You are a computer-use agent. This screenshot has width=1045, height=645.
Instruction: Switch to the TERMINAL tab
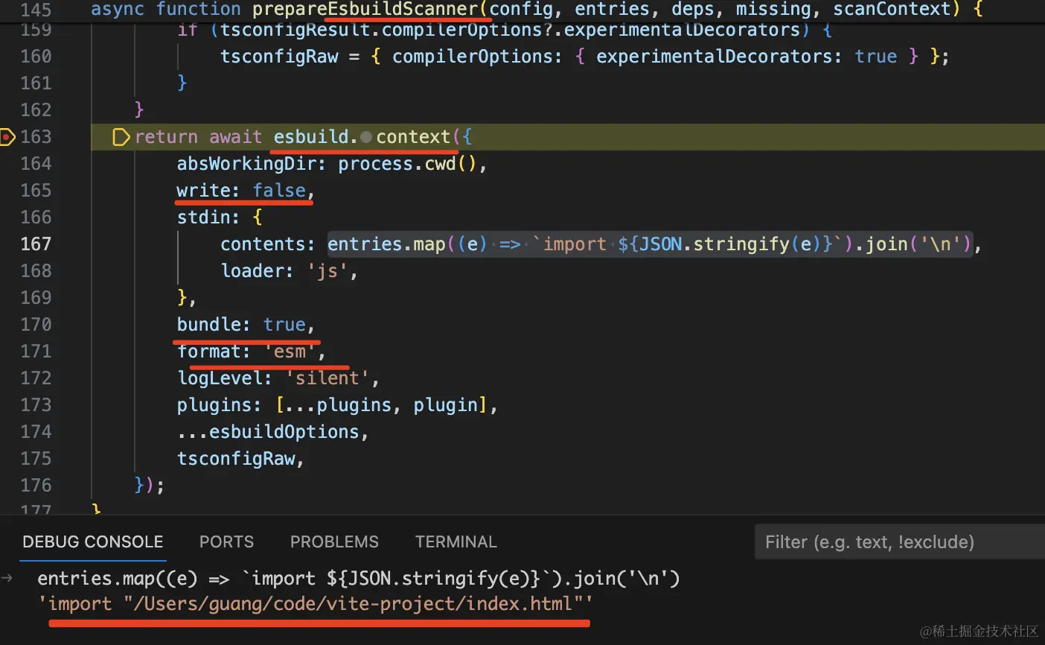(x=456, y=542)
